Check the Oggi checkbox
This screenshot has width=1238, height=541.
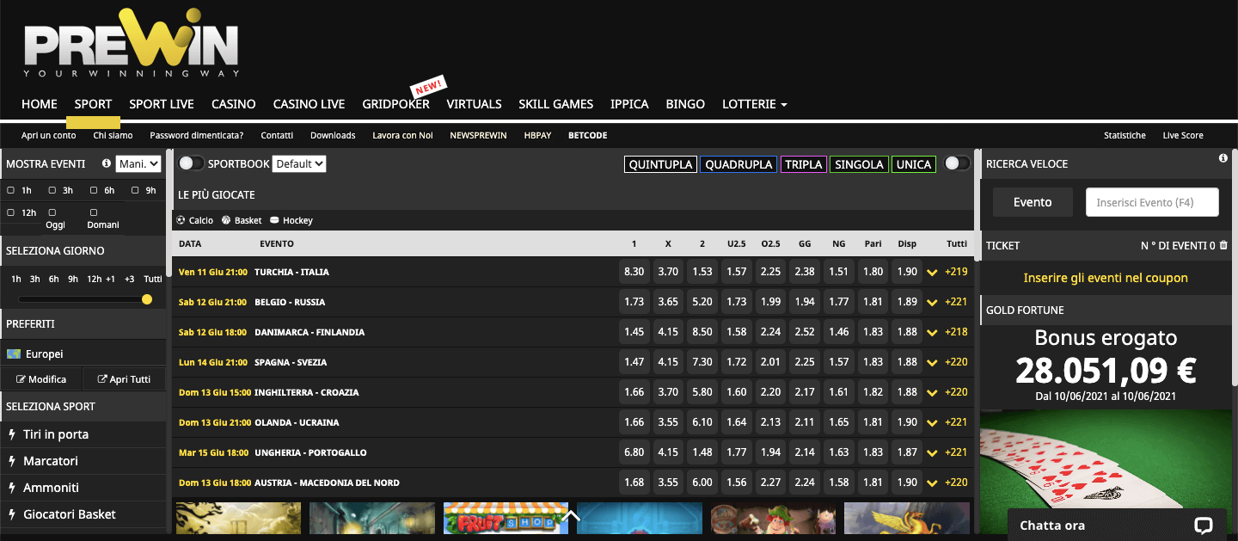tap(52, 212)
